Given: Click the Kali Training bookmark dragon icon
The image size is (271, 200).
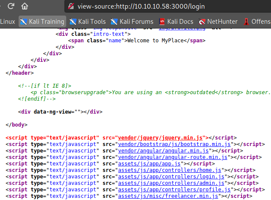Looking at the screenshot, I should coord(24,22).
